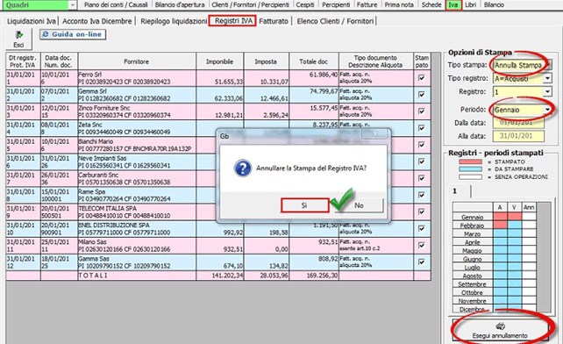Screen dimensions: 563x344
Task: Switch to Riepilogo liquidazioni sub-tab
Action: pyautogui.click(x=174, y=21)
